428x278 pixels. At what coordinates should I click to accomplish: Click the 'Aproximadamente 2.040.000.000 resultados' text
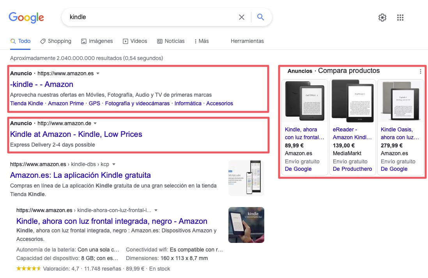pos(87,58)
